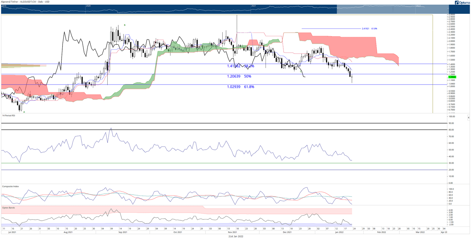Click the Jul 2021 date axis label
This screenshot has height=240, width=471.
(12, 232)
